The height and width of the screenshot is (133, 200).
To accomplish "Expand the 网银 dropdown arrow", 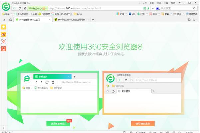I will click(147, 14).
